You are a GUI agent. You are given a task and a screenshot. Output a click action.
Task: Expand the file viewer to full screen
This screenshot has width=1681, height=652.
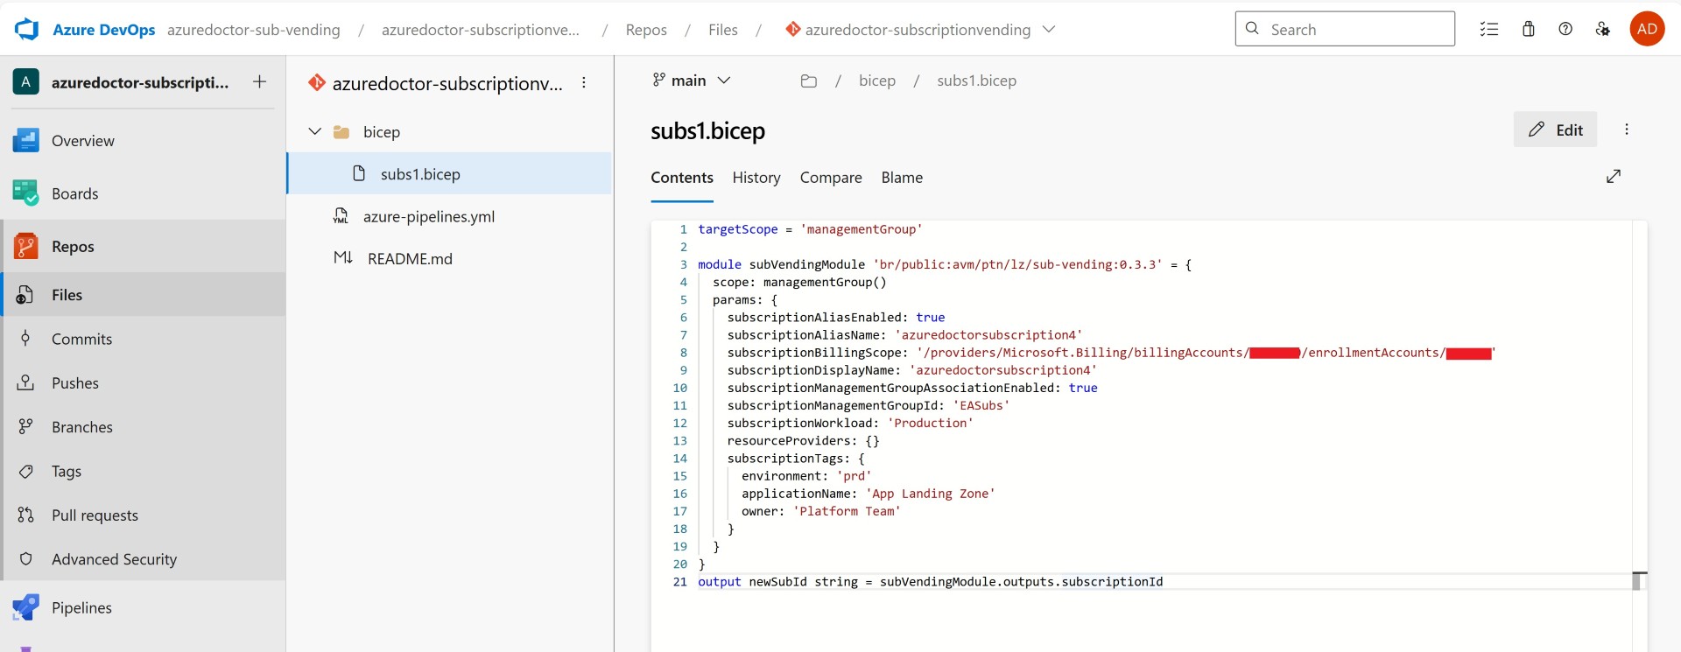tap(1614, 176)
